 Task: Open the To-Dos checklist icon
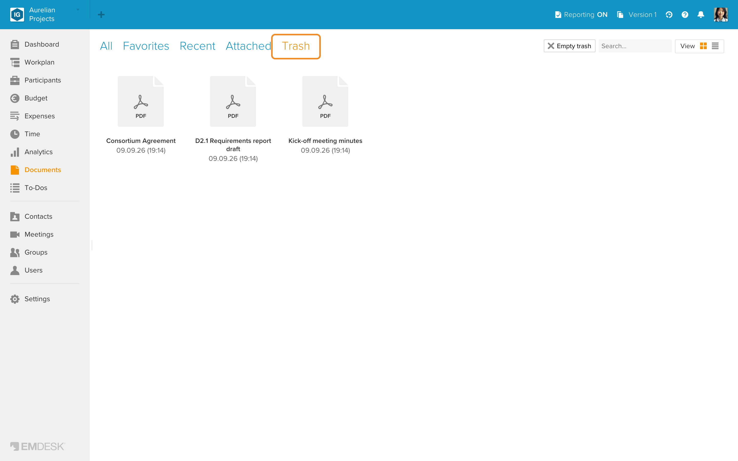(15, 188)
